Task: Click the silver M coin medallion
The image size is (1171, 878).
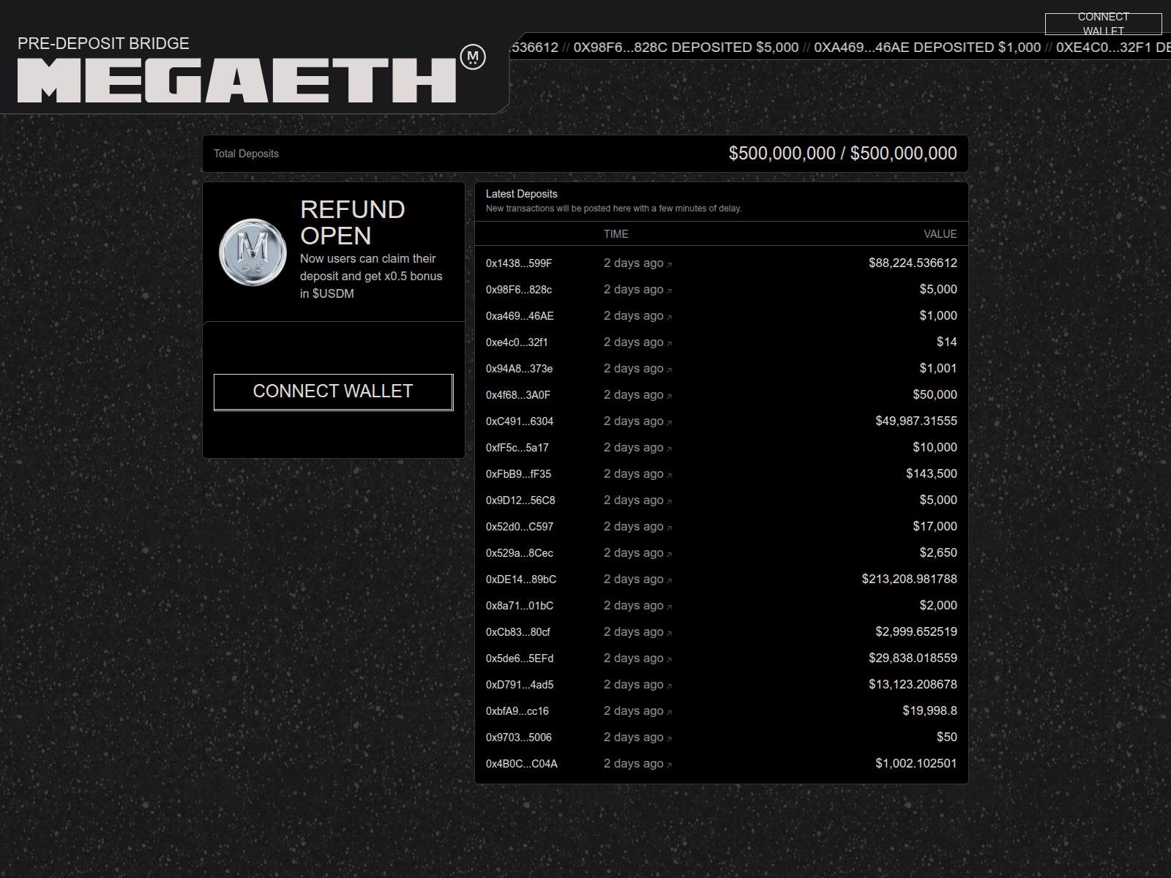Action: 252,252
